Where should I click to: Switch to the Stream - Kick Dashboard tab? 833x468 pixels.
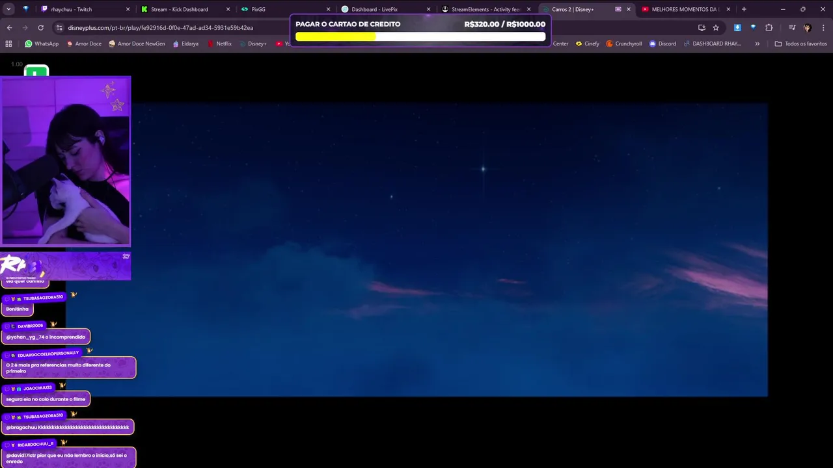pos(185,9)
